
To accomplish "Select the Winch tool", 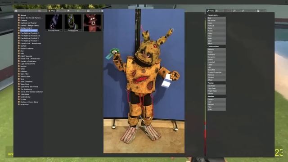I will click(216, 44).
